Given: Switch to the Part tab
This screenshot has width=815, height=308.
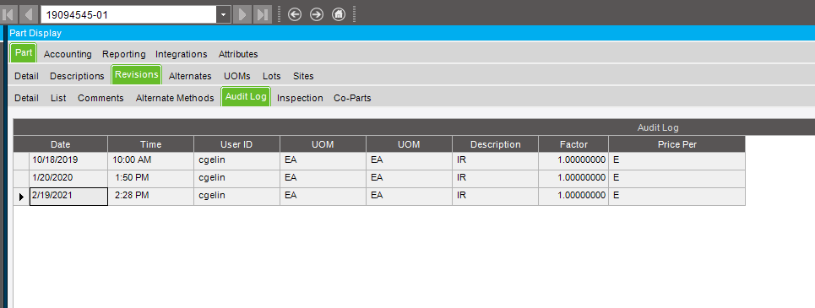Looking at the screenshot, I should point(24,53).
